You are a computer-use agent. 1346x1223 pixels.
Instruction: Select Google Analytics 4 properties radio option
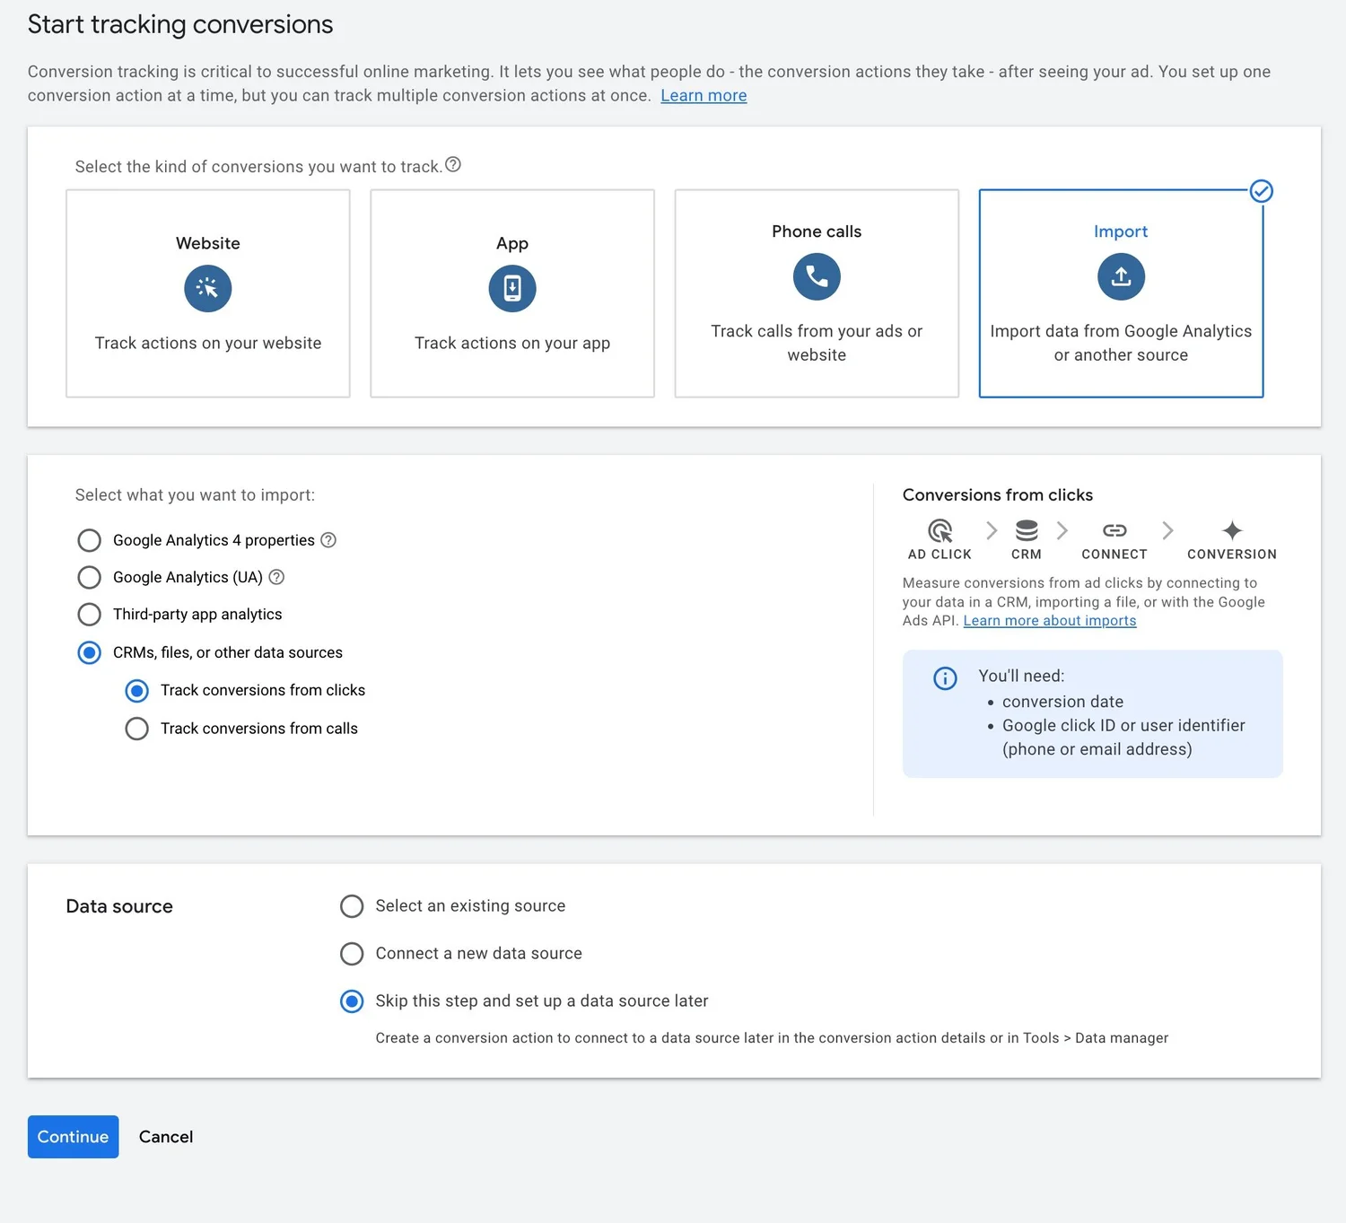[90, 540]
